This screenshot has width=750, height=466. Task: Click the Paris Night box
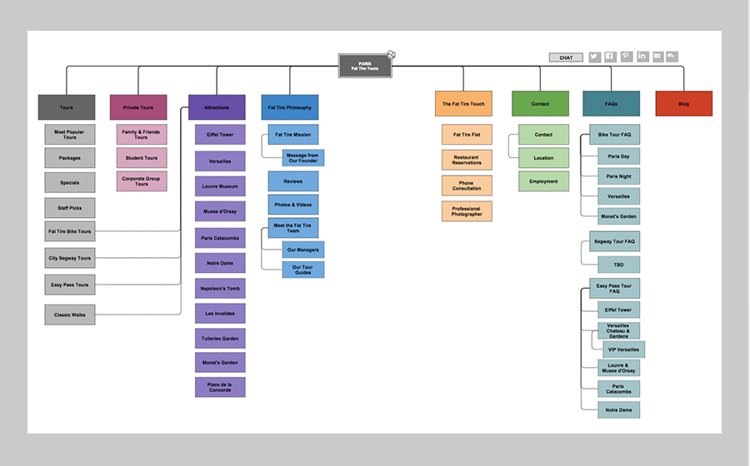pos(619,176)
